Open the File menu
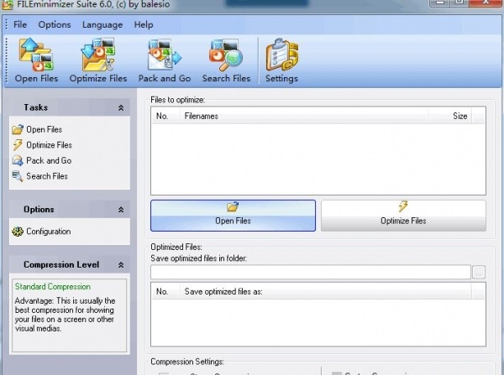The image size is (504, 375). 20,24
